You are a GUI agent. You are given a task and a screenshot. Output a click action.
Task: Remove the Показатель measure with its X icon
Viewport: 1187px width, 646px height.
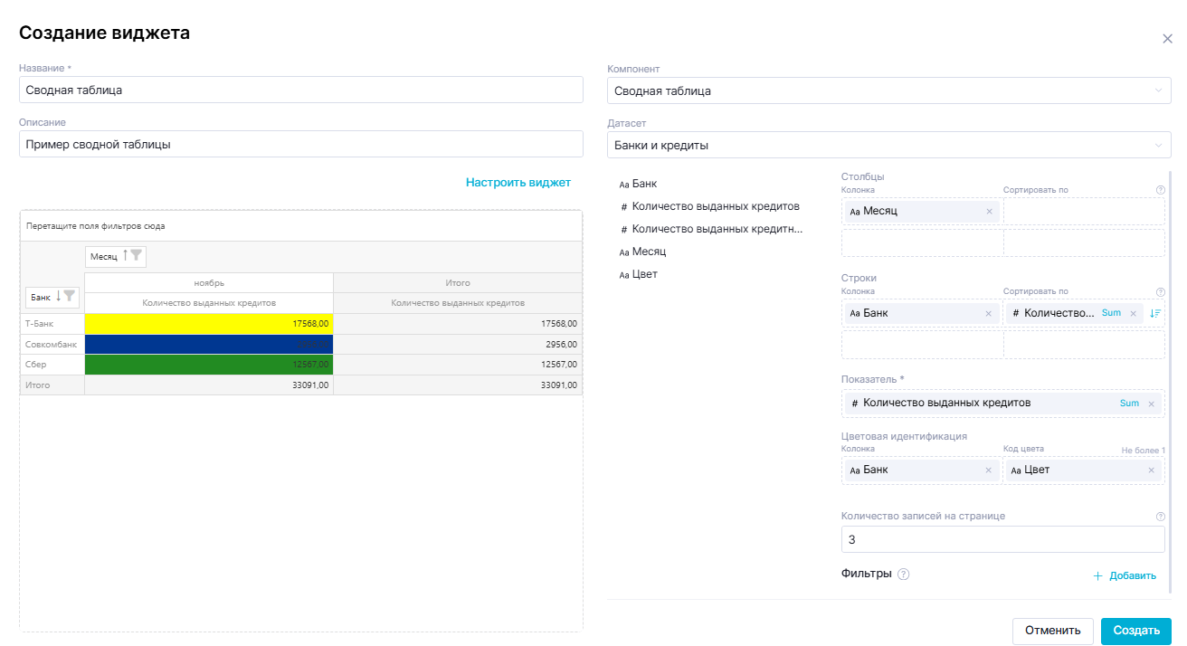point(1151,404)
